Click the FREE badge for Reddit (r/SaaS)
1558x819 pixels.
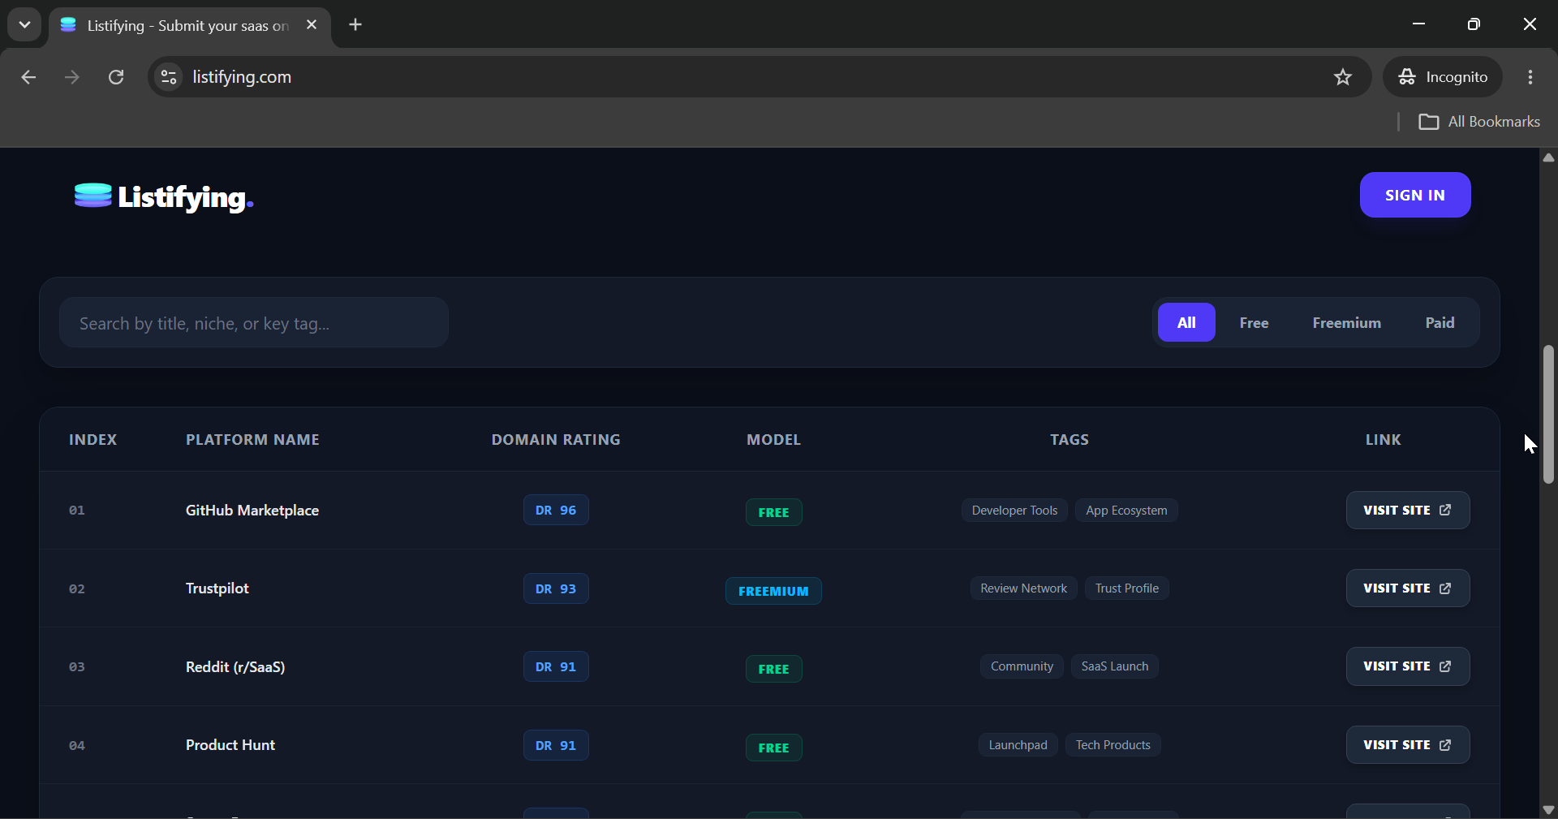[774, 669]
